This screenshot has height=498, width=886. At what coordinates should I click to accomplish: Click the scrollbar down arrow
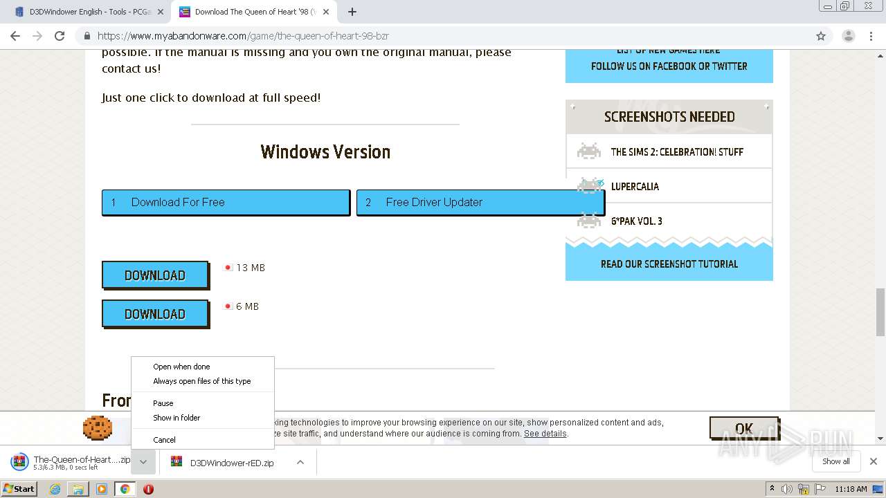point(880,439)
